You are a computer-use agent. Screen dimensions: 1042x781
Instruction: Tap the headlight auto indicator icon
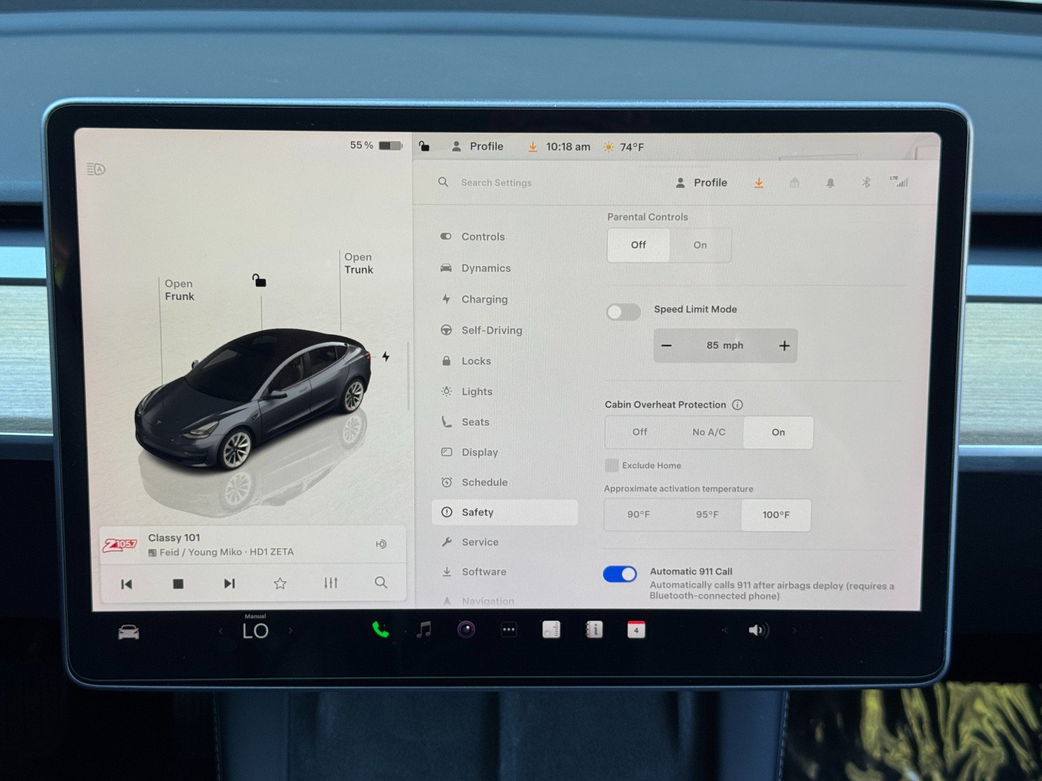96,170
